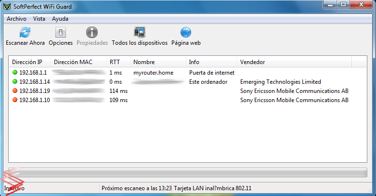This screenshot has height=196, width=376.
Task: Click green status dot for 192.168.1.14
Action: (15, 81)
